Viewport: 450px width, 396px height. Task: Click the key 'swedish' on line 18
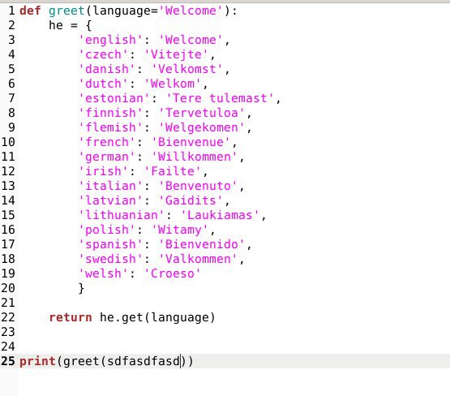[x=110, y=259]
